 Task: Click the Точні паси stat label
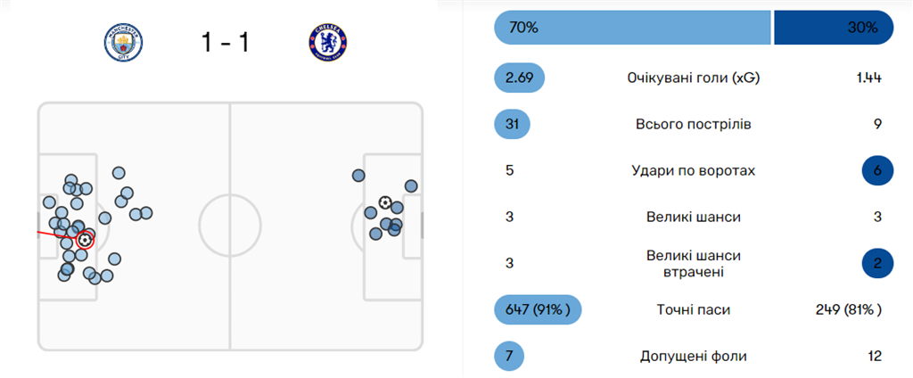693,309
